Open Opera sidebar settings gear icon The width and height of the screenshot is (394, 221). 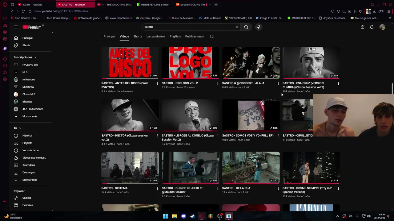[5, 79]
